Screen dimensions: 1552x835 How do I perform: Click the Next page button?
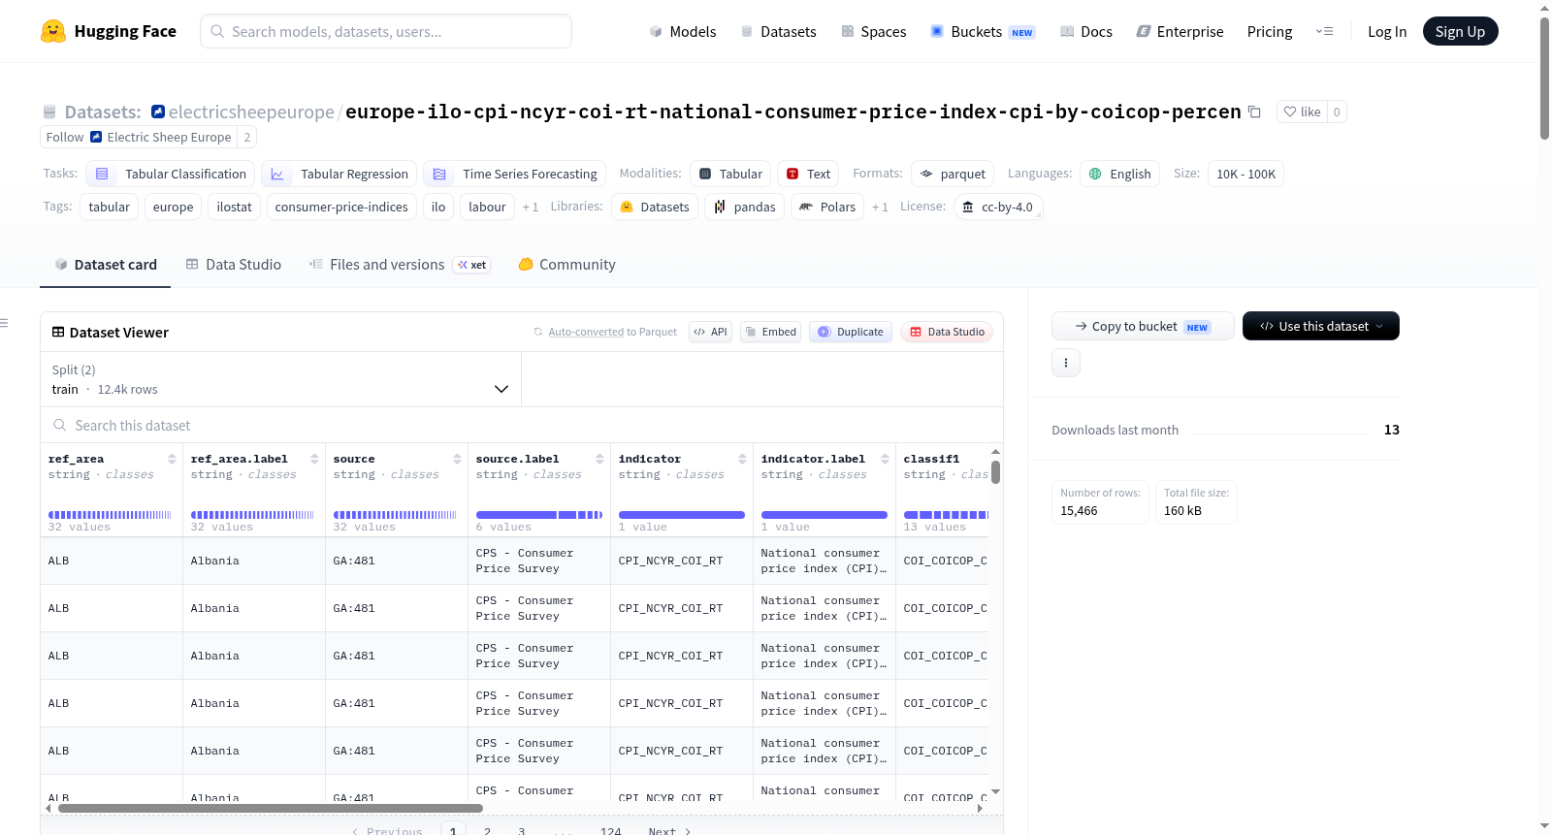pyautogui.click(x=669, y=831)
